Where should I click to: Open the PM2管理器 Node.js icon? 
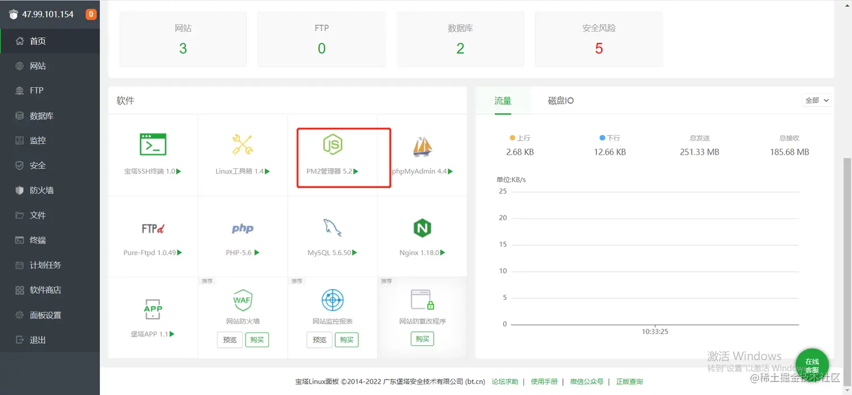point(332,145)
